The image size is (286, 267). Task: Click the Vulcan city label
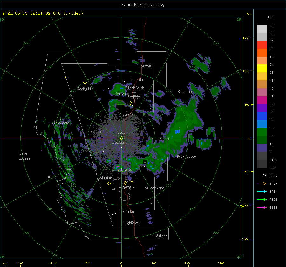(x=161, y=236)
